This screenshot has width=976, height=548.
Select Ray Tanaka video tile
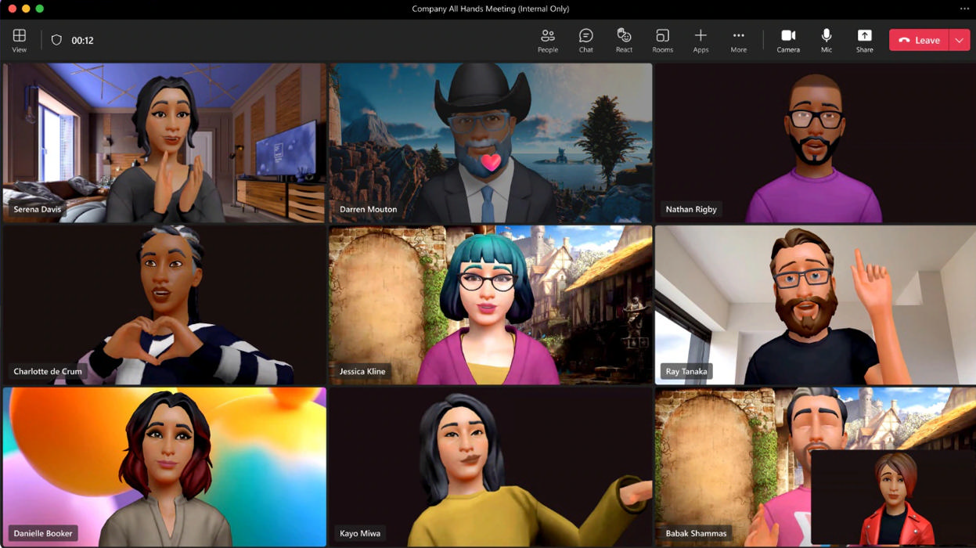816,305
